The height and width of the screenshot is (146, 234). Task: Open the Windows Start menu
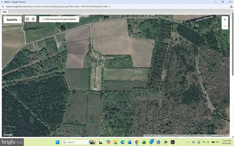(x=57, y=142)
